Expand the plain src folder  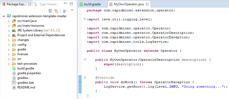pyautogui.click(x=9, y=59)
